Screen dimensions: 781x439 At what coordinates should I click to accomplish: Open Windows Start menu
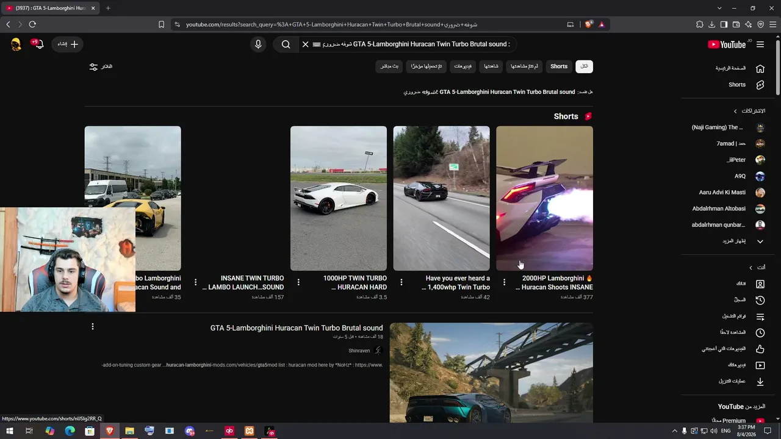coord(9,431)
